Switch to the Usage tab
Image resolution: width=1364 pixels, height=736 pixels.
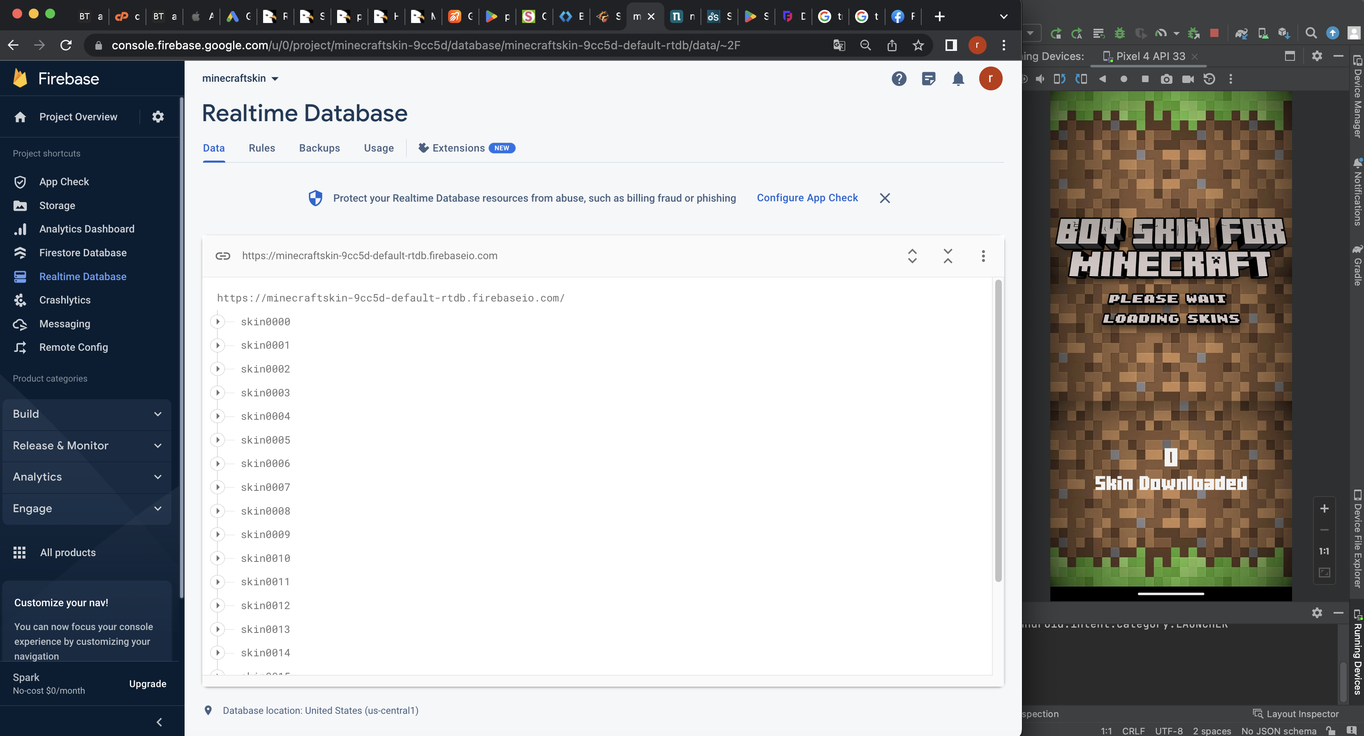click(x=379, y=148)
